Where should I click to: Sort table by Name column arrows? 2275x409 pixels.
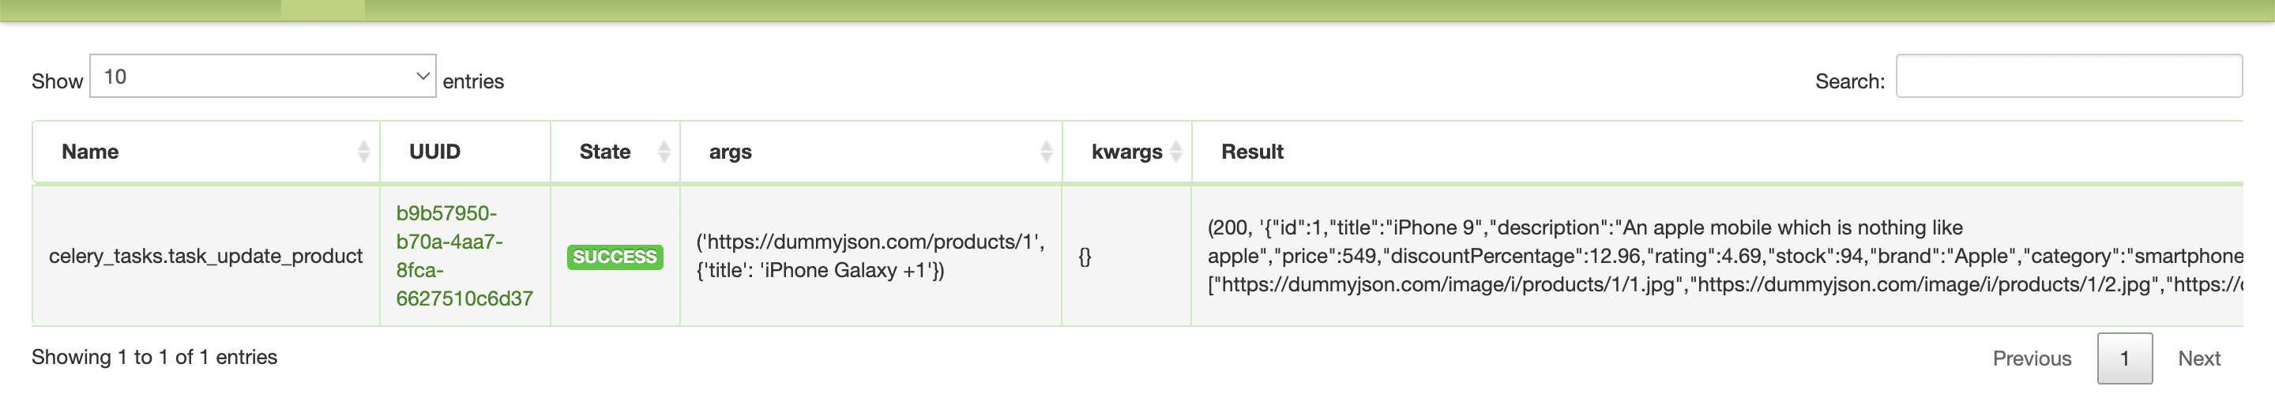(x=363, y=152)
